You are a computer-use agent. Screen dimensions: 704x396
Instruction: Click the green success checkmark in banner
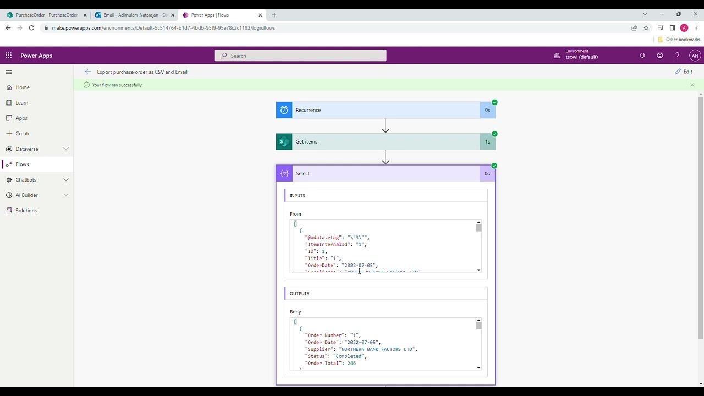click(x=86, y=85)
